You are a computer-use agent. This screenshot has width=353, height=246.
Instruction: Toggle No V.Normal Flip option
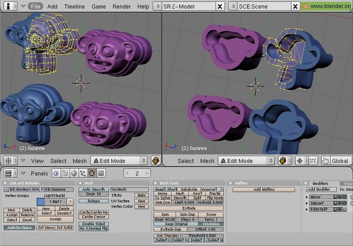[94, 228]
